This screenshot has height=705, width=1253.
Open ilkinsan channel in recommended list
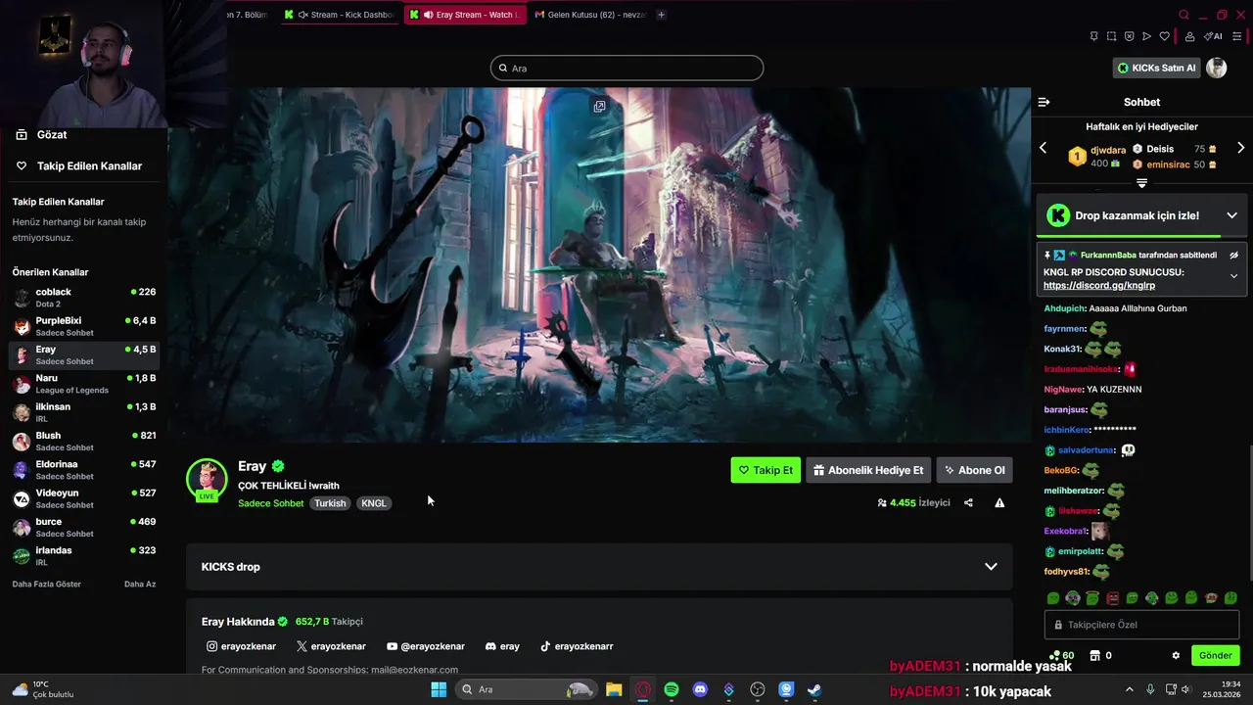[x=83, y=412]
